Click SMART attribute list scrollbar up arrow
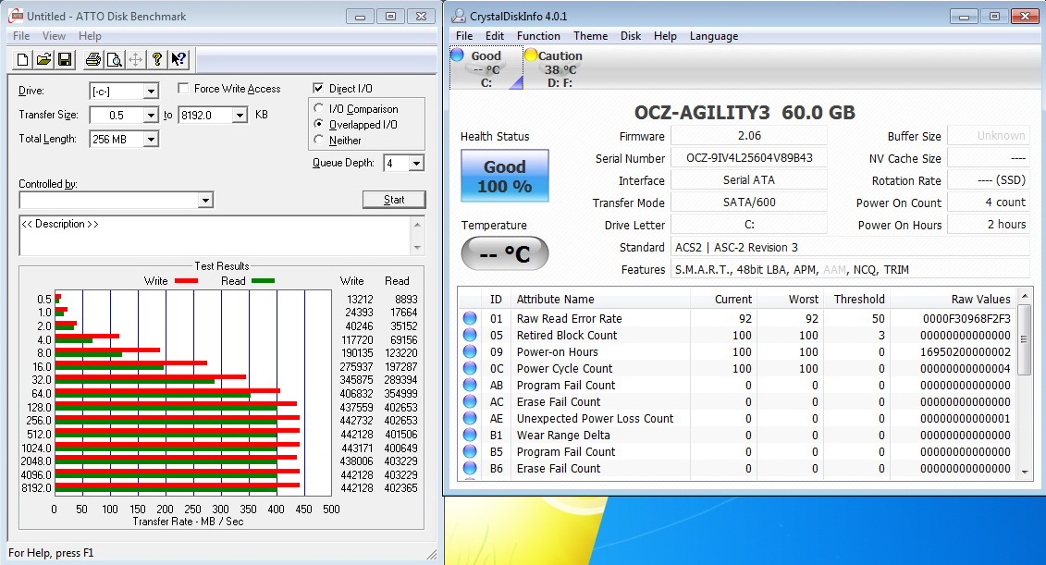 1025,295
